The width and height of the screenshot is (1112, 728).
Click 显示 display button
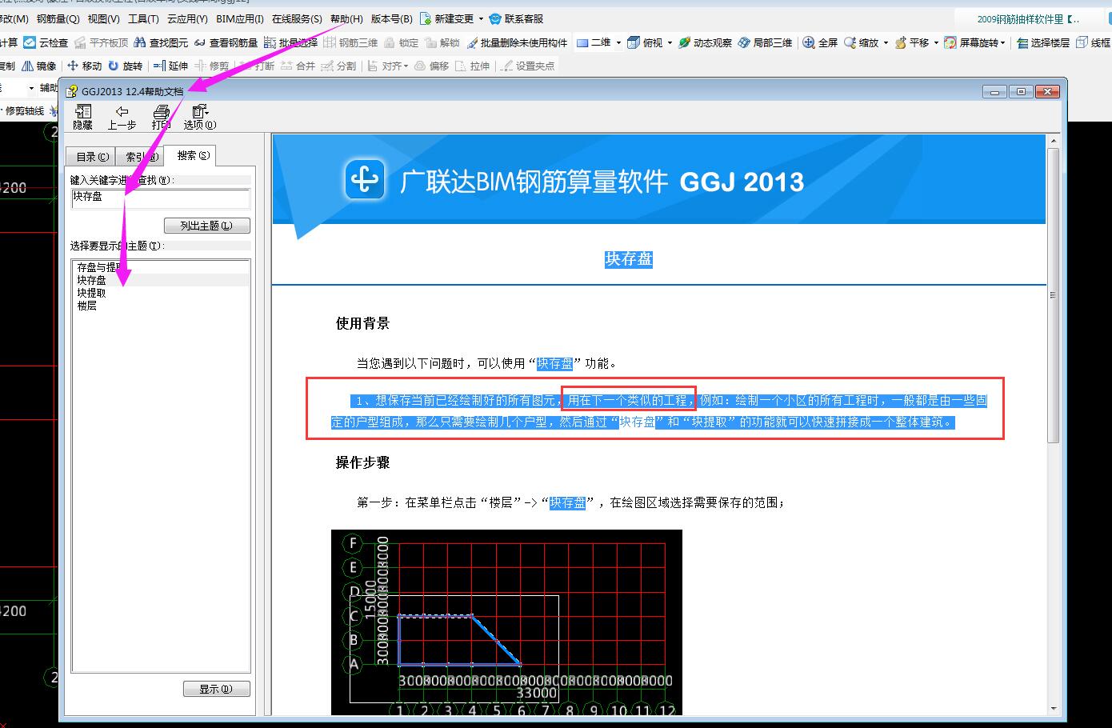(216, 689)
